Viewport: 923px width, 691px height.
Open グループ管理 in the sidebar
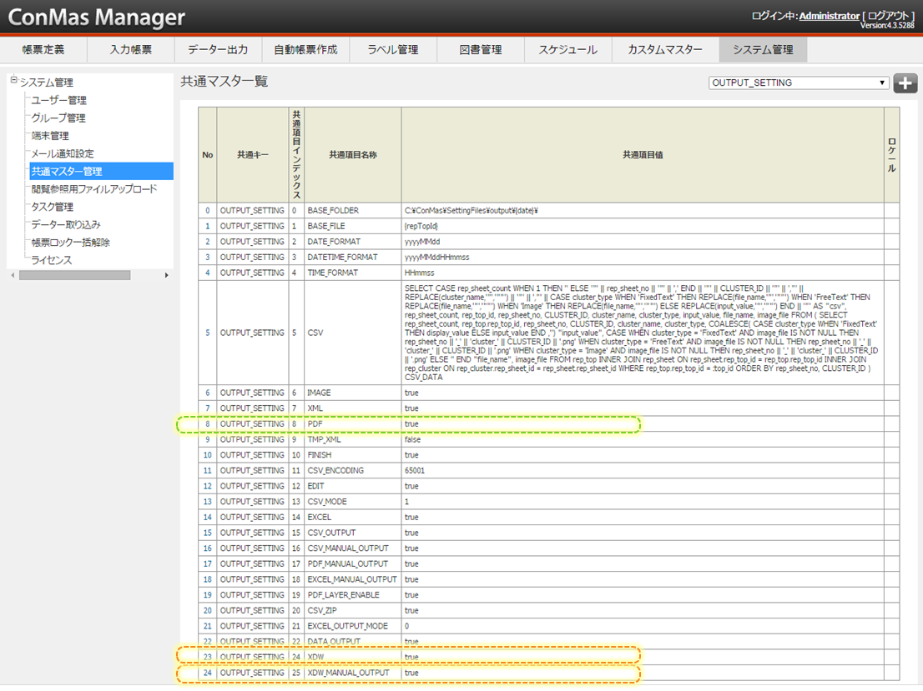(58, 118)
